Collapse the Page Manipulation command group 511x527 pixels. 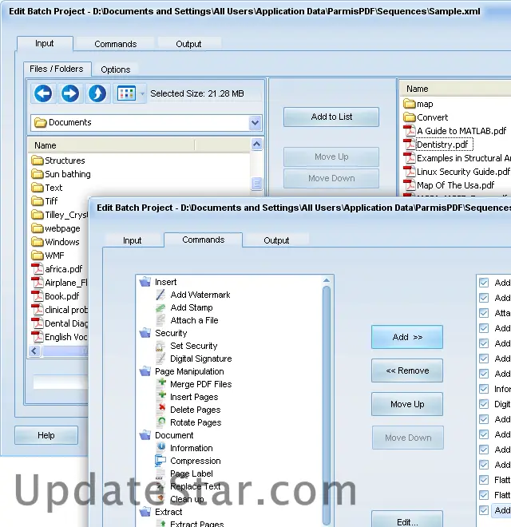tap(145, 371)
